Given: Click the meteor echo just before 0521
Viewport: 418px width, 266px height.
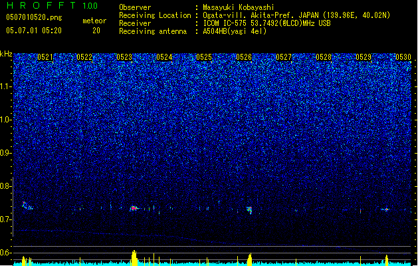Looking at the screenshot, I should point(27,205).
